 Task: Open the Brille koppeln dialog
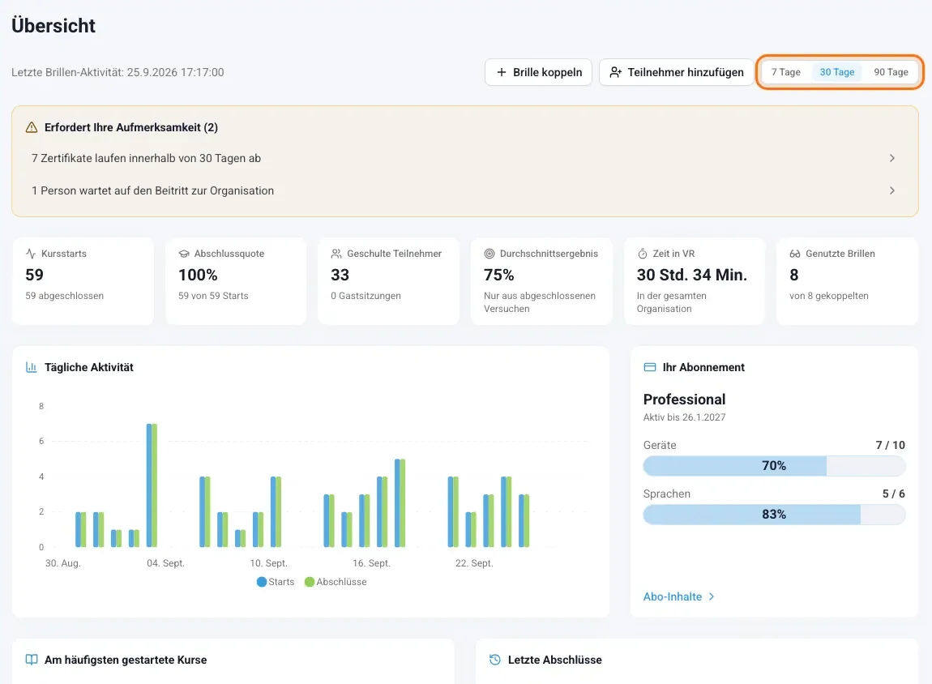[538, 72]
